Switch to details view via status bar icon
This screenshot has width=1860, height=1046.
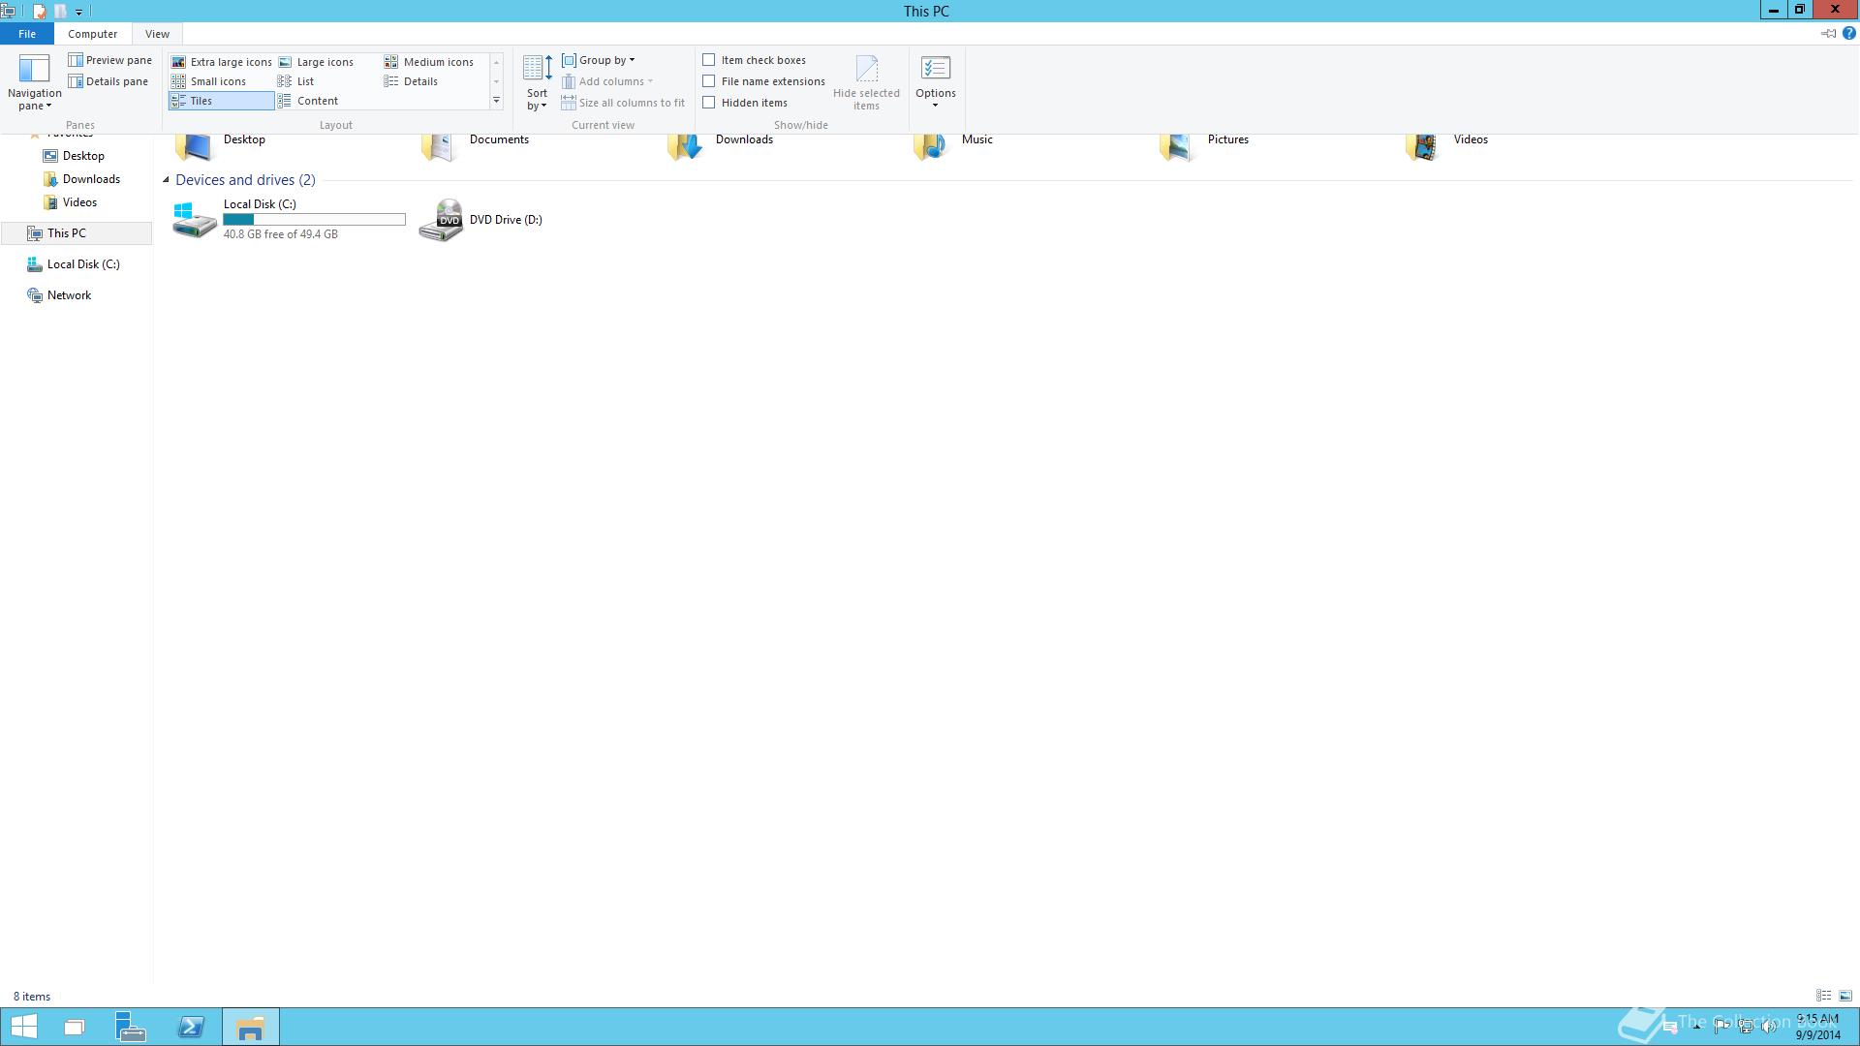click(1823, 996)
